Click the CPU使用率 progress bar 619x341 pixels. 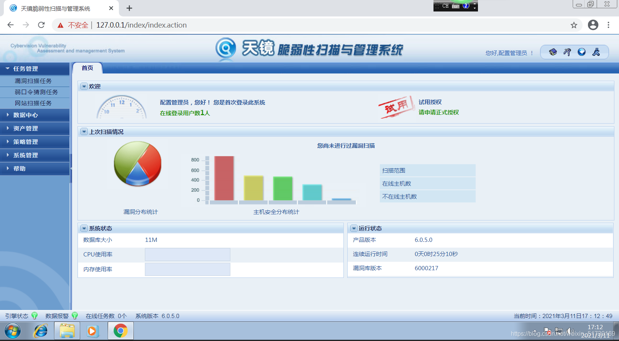(187, 255)
